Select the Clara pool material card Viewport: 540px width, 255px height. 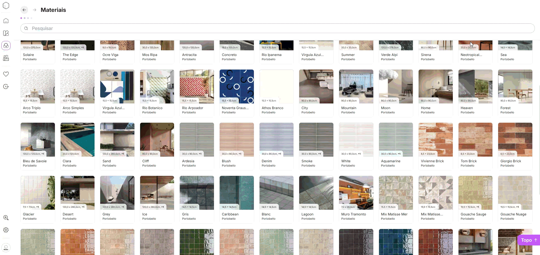(x=77, y=146)
